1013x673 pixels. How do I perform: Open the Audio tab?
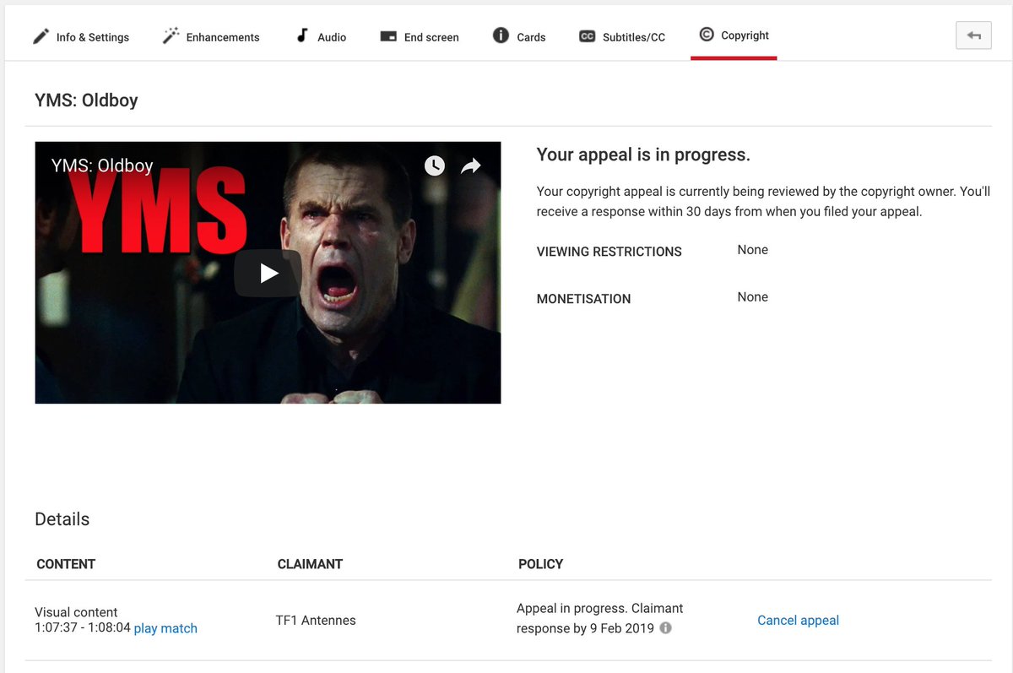[321, 37]
